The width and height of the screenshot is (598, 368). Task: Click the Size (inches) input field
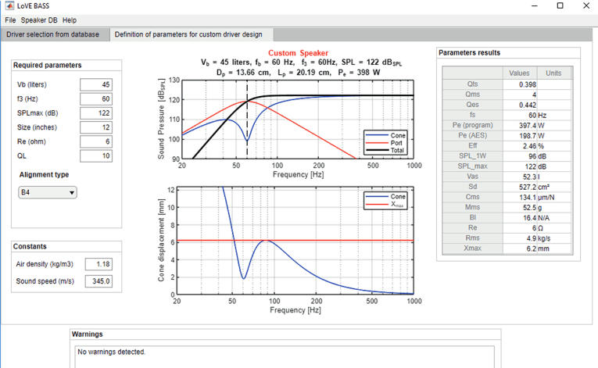pos(96,127)
